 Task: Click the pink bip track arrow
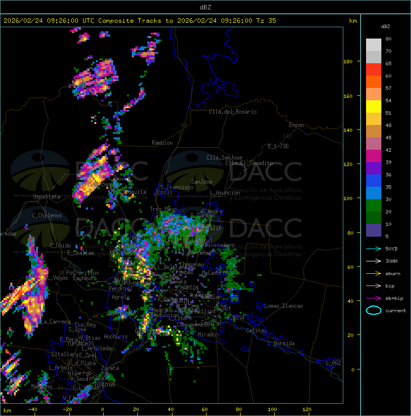point(373,286)
